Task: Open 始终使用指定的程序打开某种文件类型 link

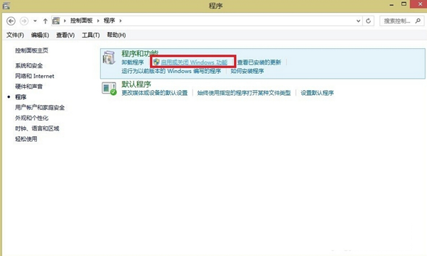Action: [244, 93]
